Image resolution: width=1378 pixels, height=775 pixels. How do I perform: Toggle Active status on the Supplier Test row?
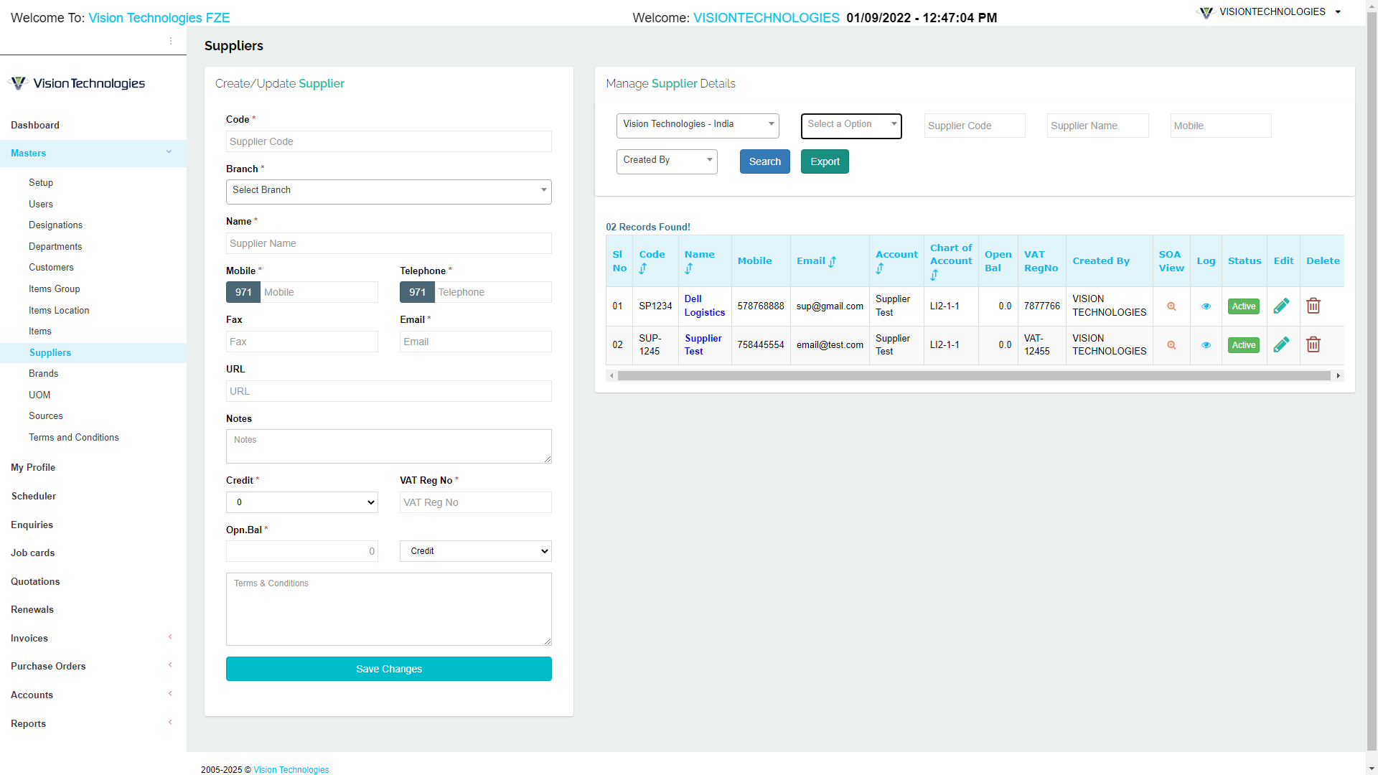pyautogui.click(x=1244, y=344)
